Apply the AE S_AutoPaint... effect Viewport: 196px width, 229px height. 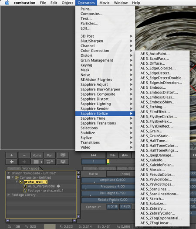pos(162,54)
